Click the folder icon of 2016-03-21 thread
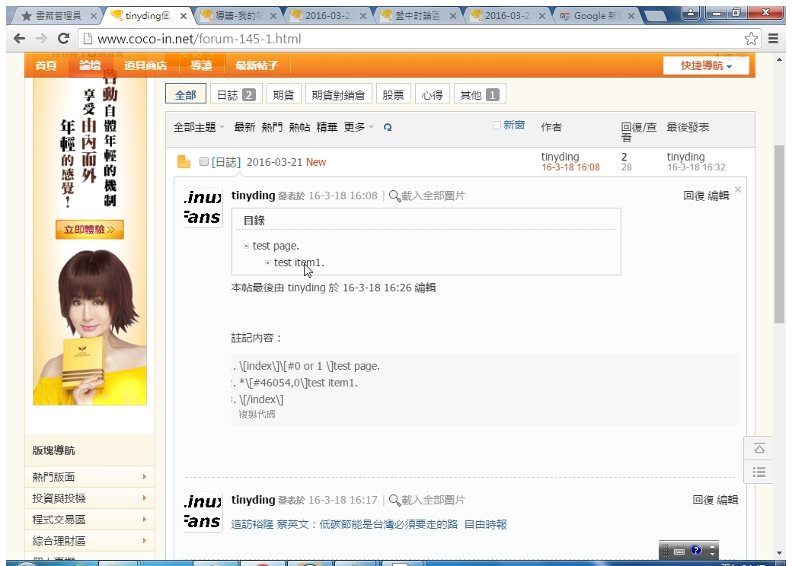The image size is (792, 566). pyautogui.click(x=184, y=162)
